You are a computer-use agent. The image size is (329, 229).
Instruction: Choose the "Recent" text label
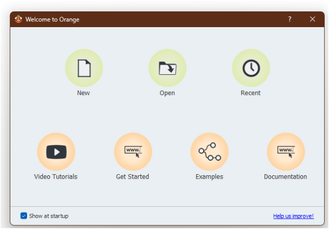point(250,93)
